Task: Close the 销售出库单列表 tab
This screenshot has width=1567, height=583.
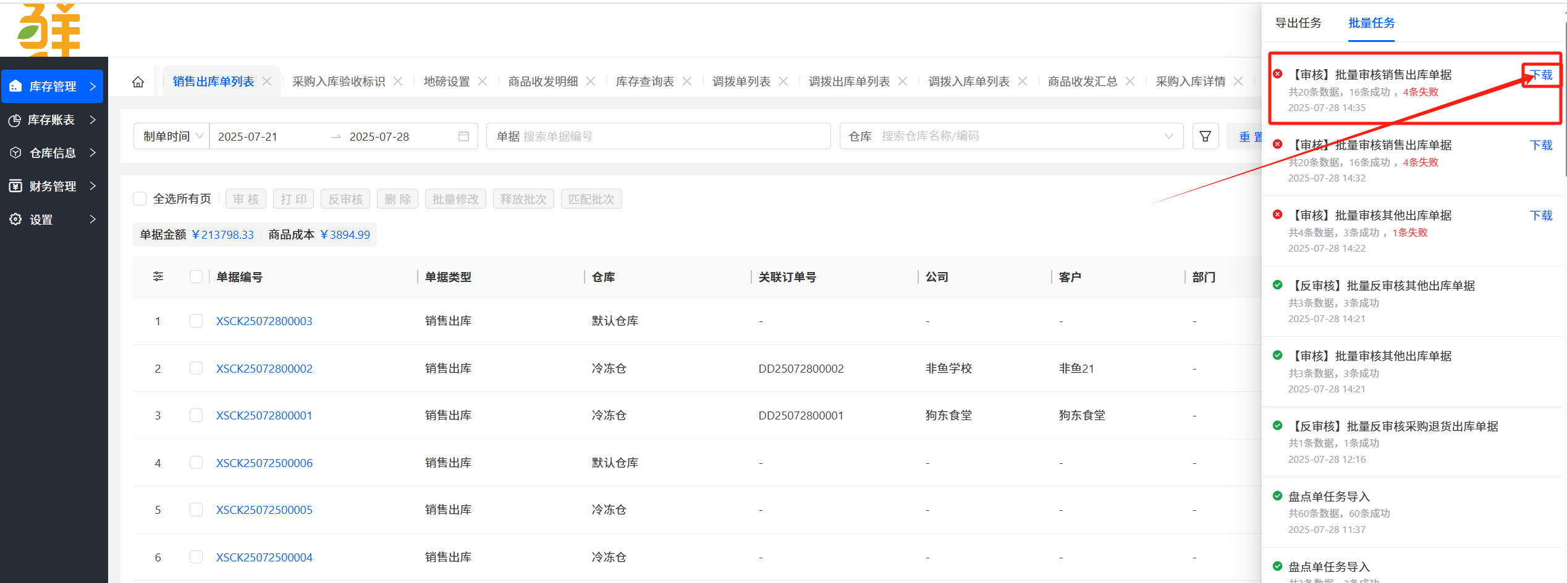Action: tap(267, 81)
